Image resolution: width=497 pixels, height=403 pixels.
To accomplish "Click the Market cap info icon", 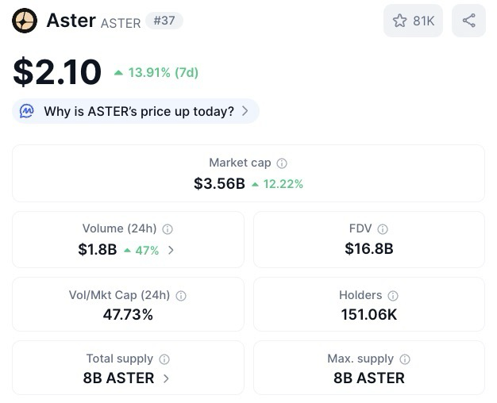I will (x=282, y=163).
